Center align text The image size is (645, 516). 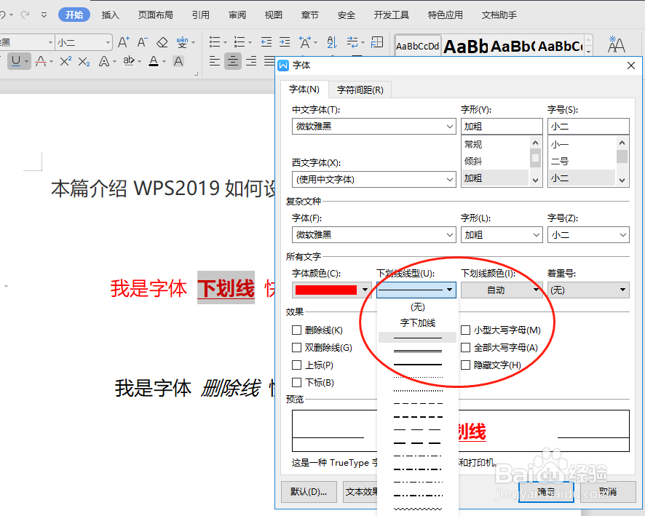point(233,62)
